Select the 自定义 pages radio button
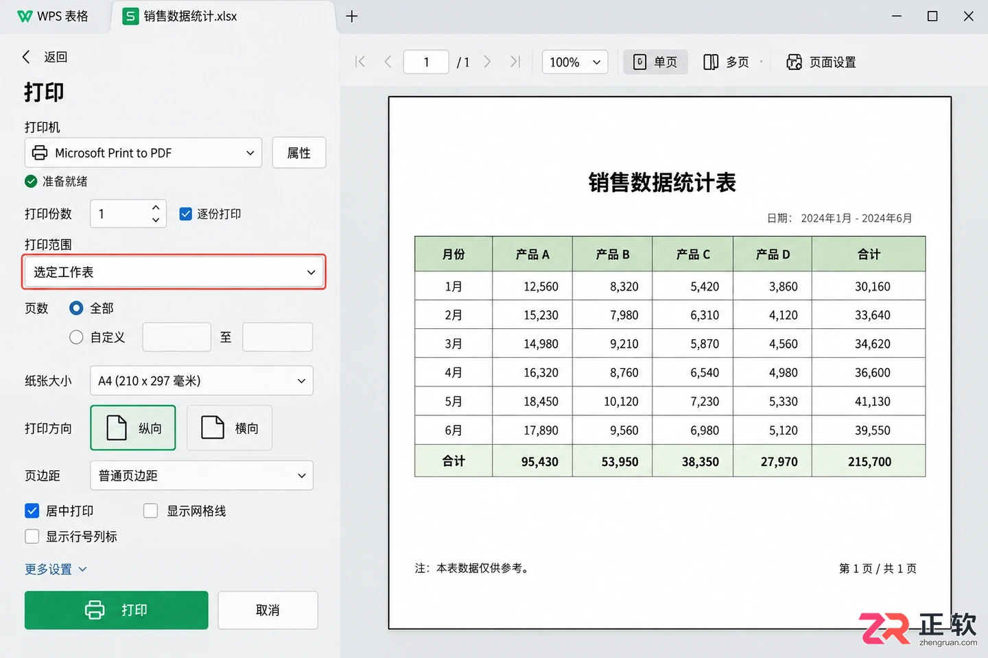988x658 pixels. coord(76,337)
